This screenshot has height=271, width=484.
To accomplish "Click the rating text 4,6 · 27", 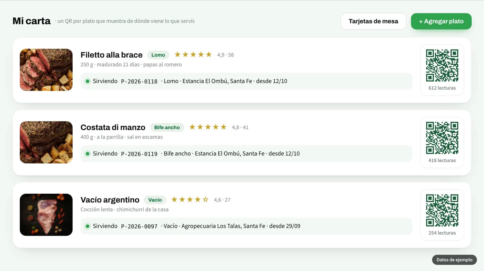I will [x=222, y=200].
